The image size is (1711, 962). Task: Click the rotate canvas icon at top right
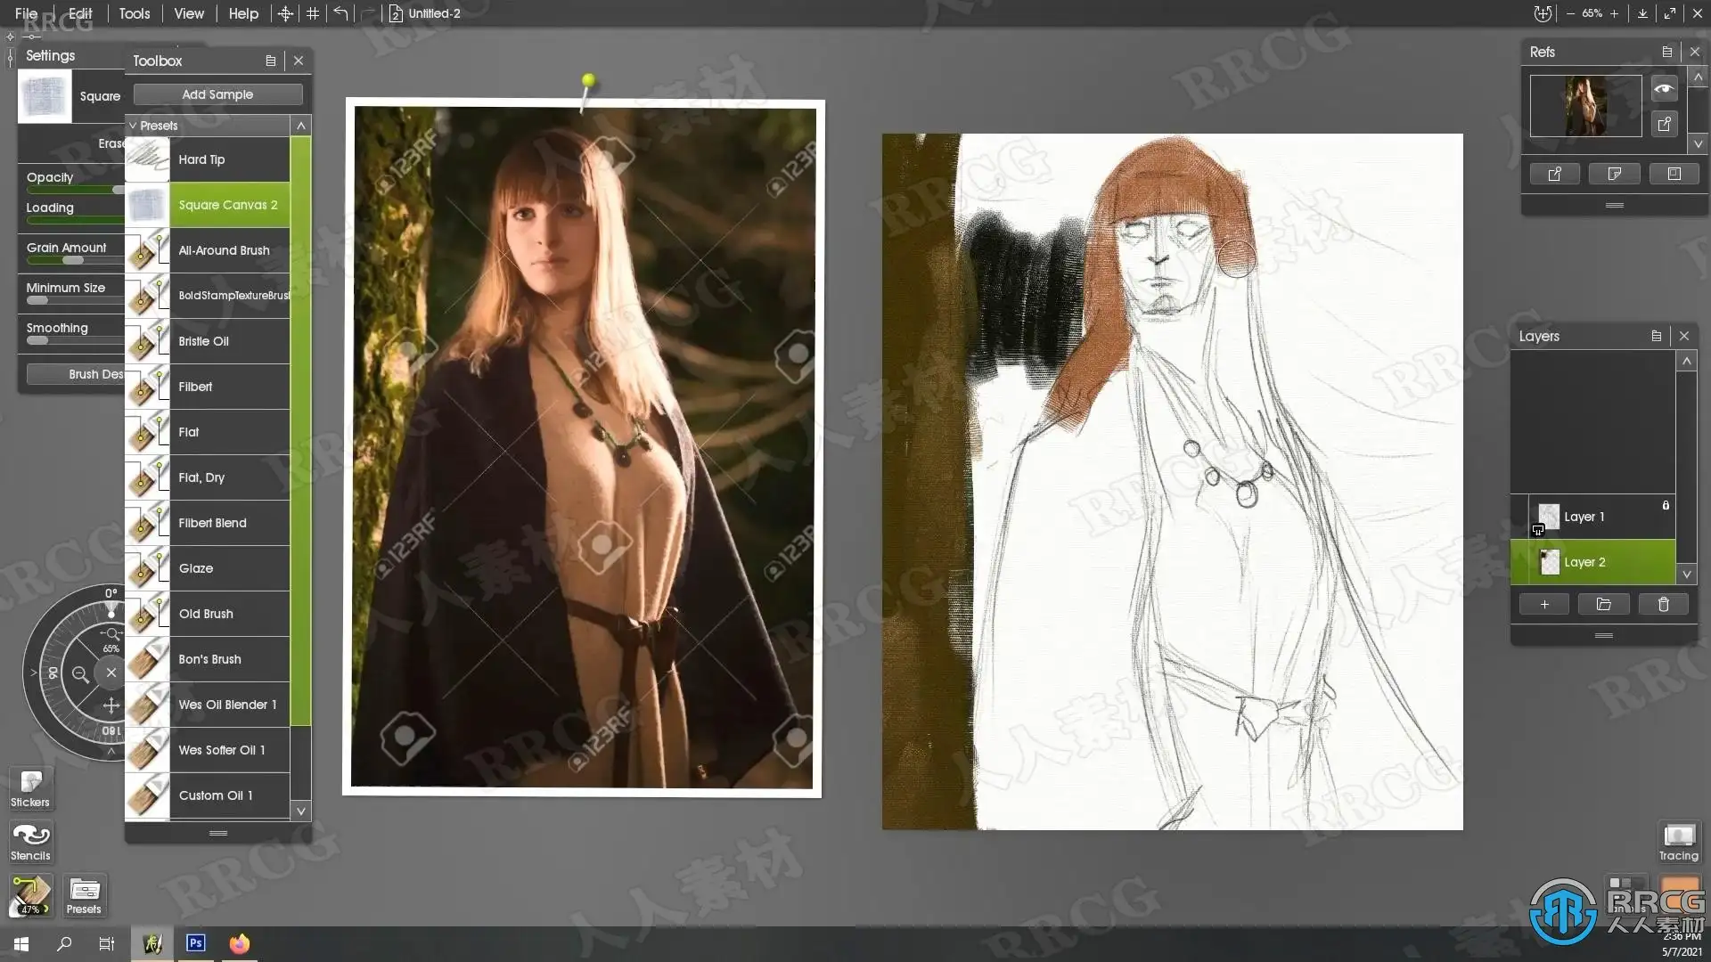tap(1543, 13)
